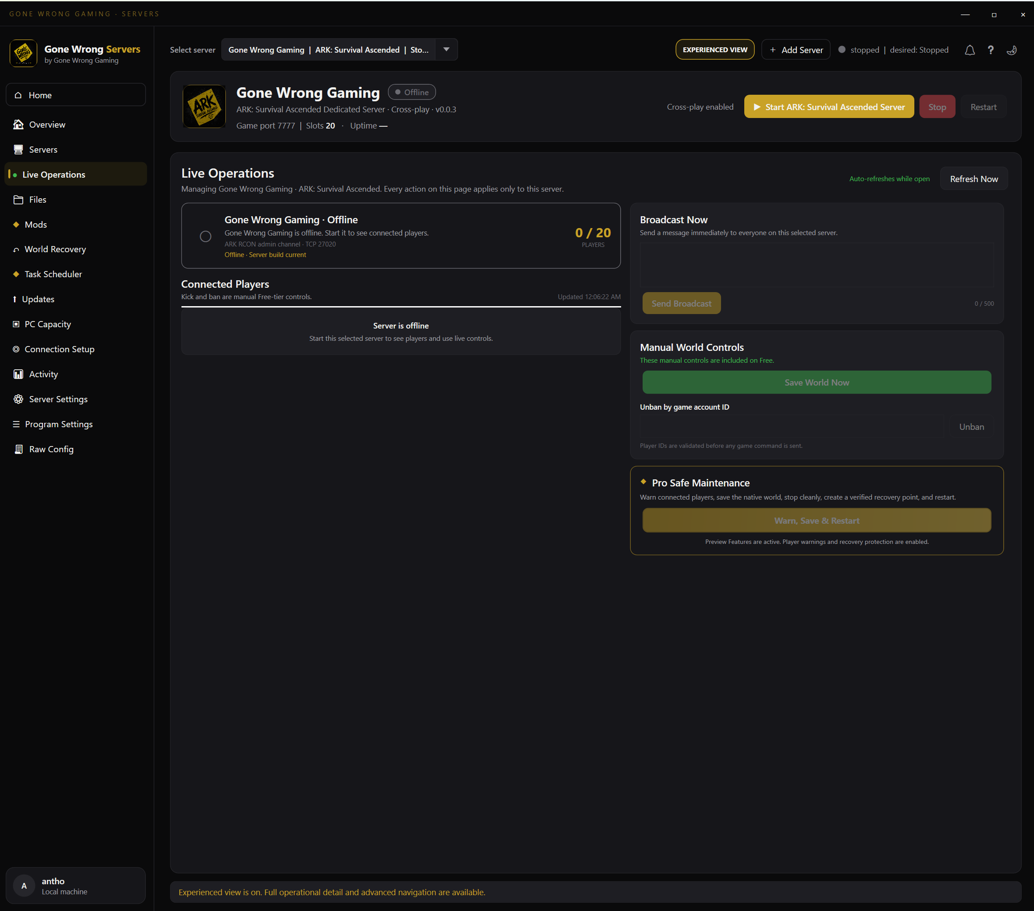Go to the Files page
Viewport: 1034px width, 911px height.
point(76,200)
